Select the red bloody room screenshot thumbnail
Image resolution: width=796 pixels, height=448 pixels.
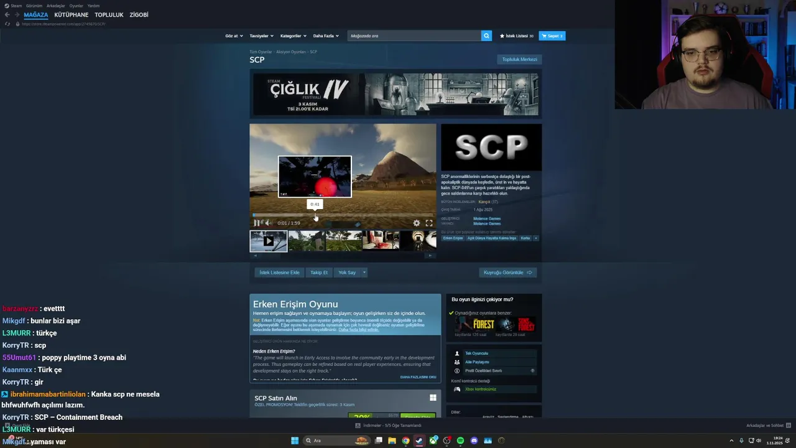pyautogui.click(x=381, y=241)
